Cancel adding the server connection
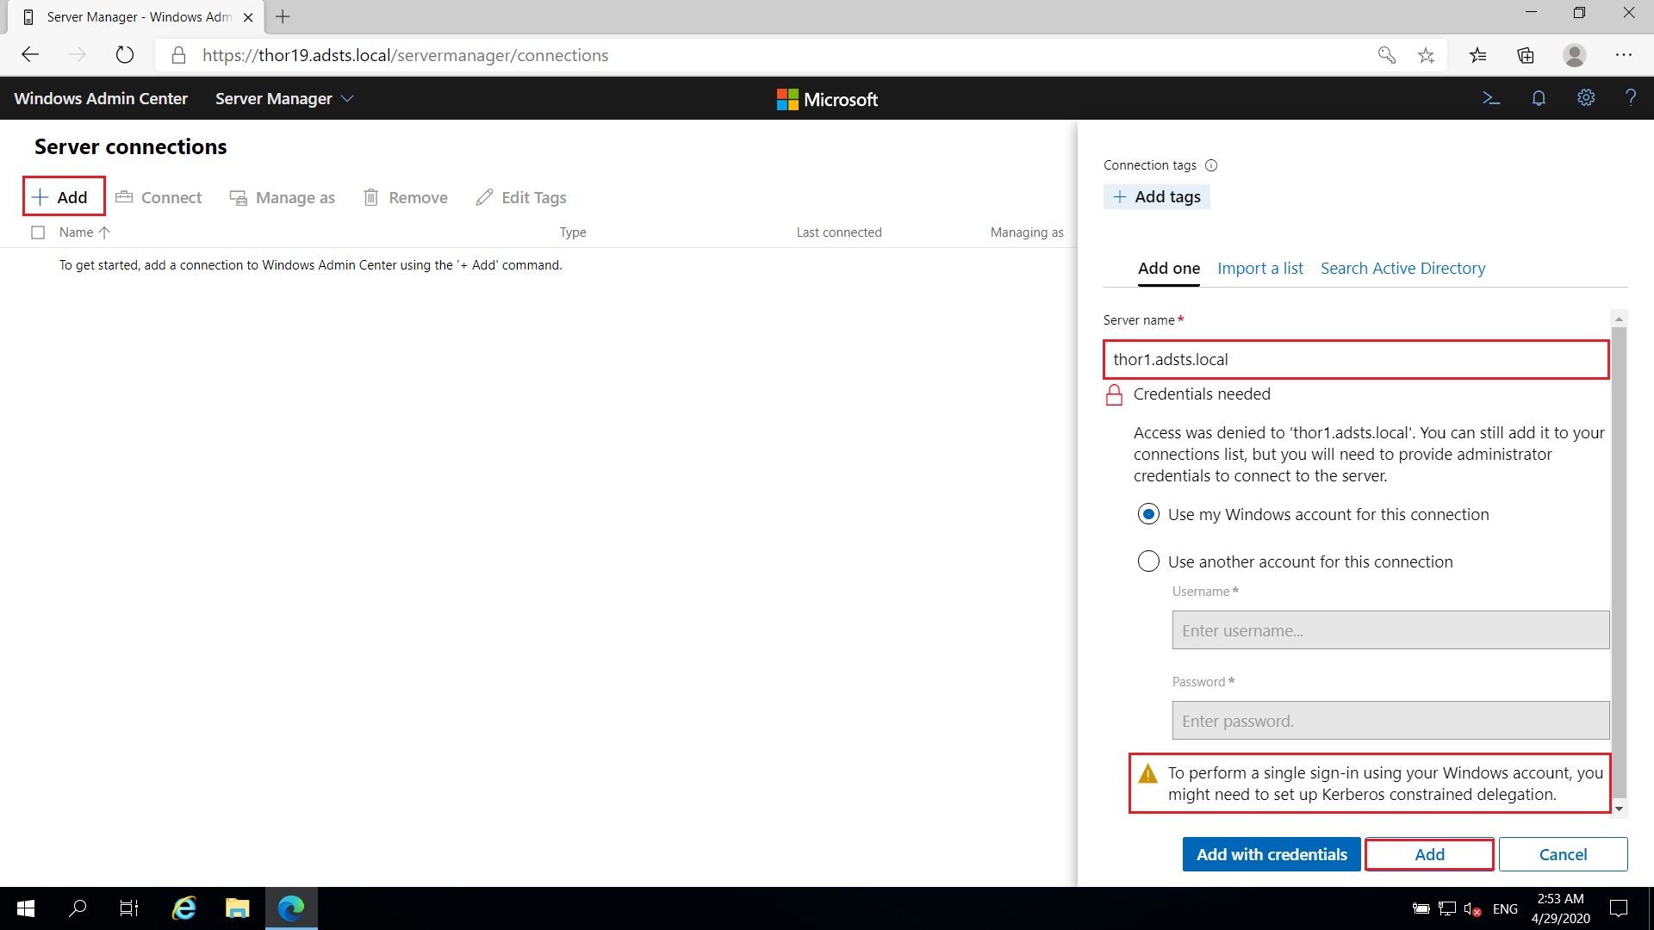Screen dimensions: 1654x930 click(x=1563, y=854)
